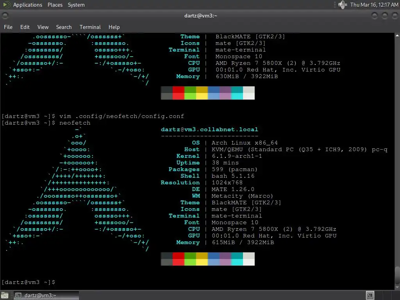Click the 'Packages' label in neofetch output
This screenshot has height=300, width=400.
tap(184, 170)
